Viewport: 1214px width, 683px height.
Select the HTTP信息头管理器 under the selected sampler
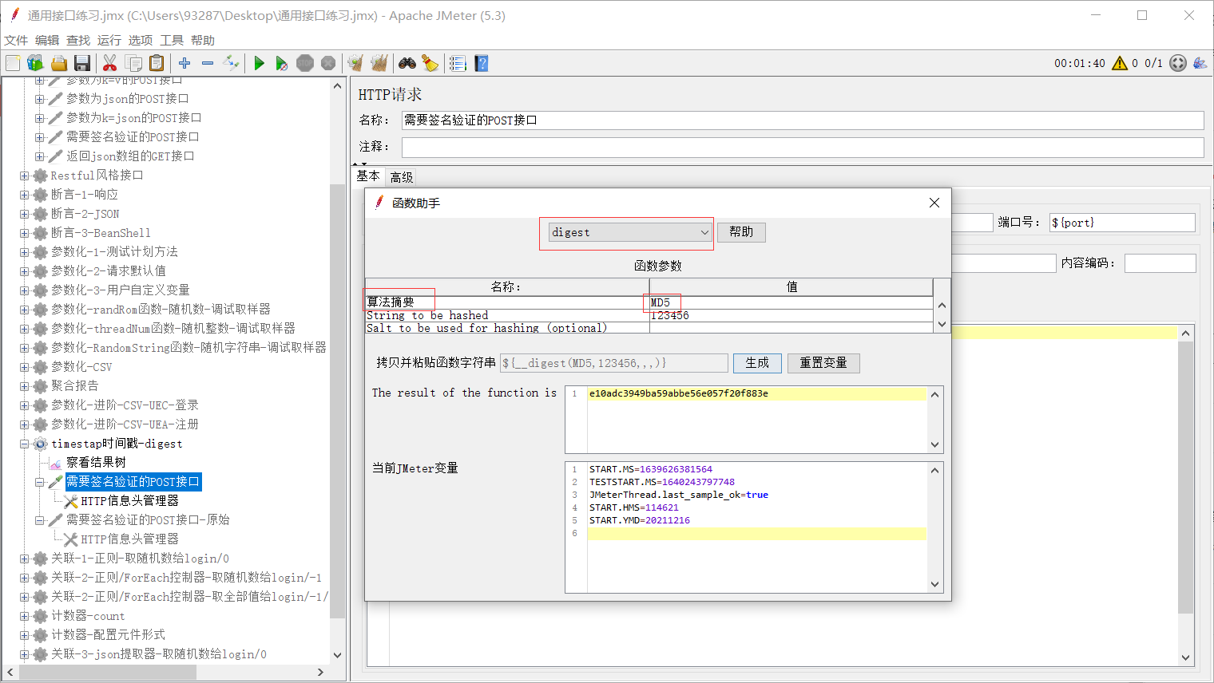(129, 501)
